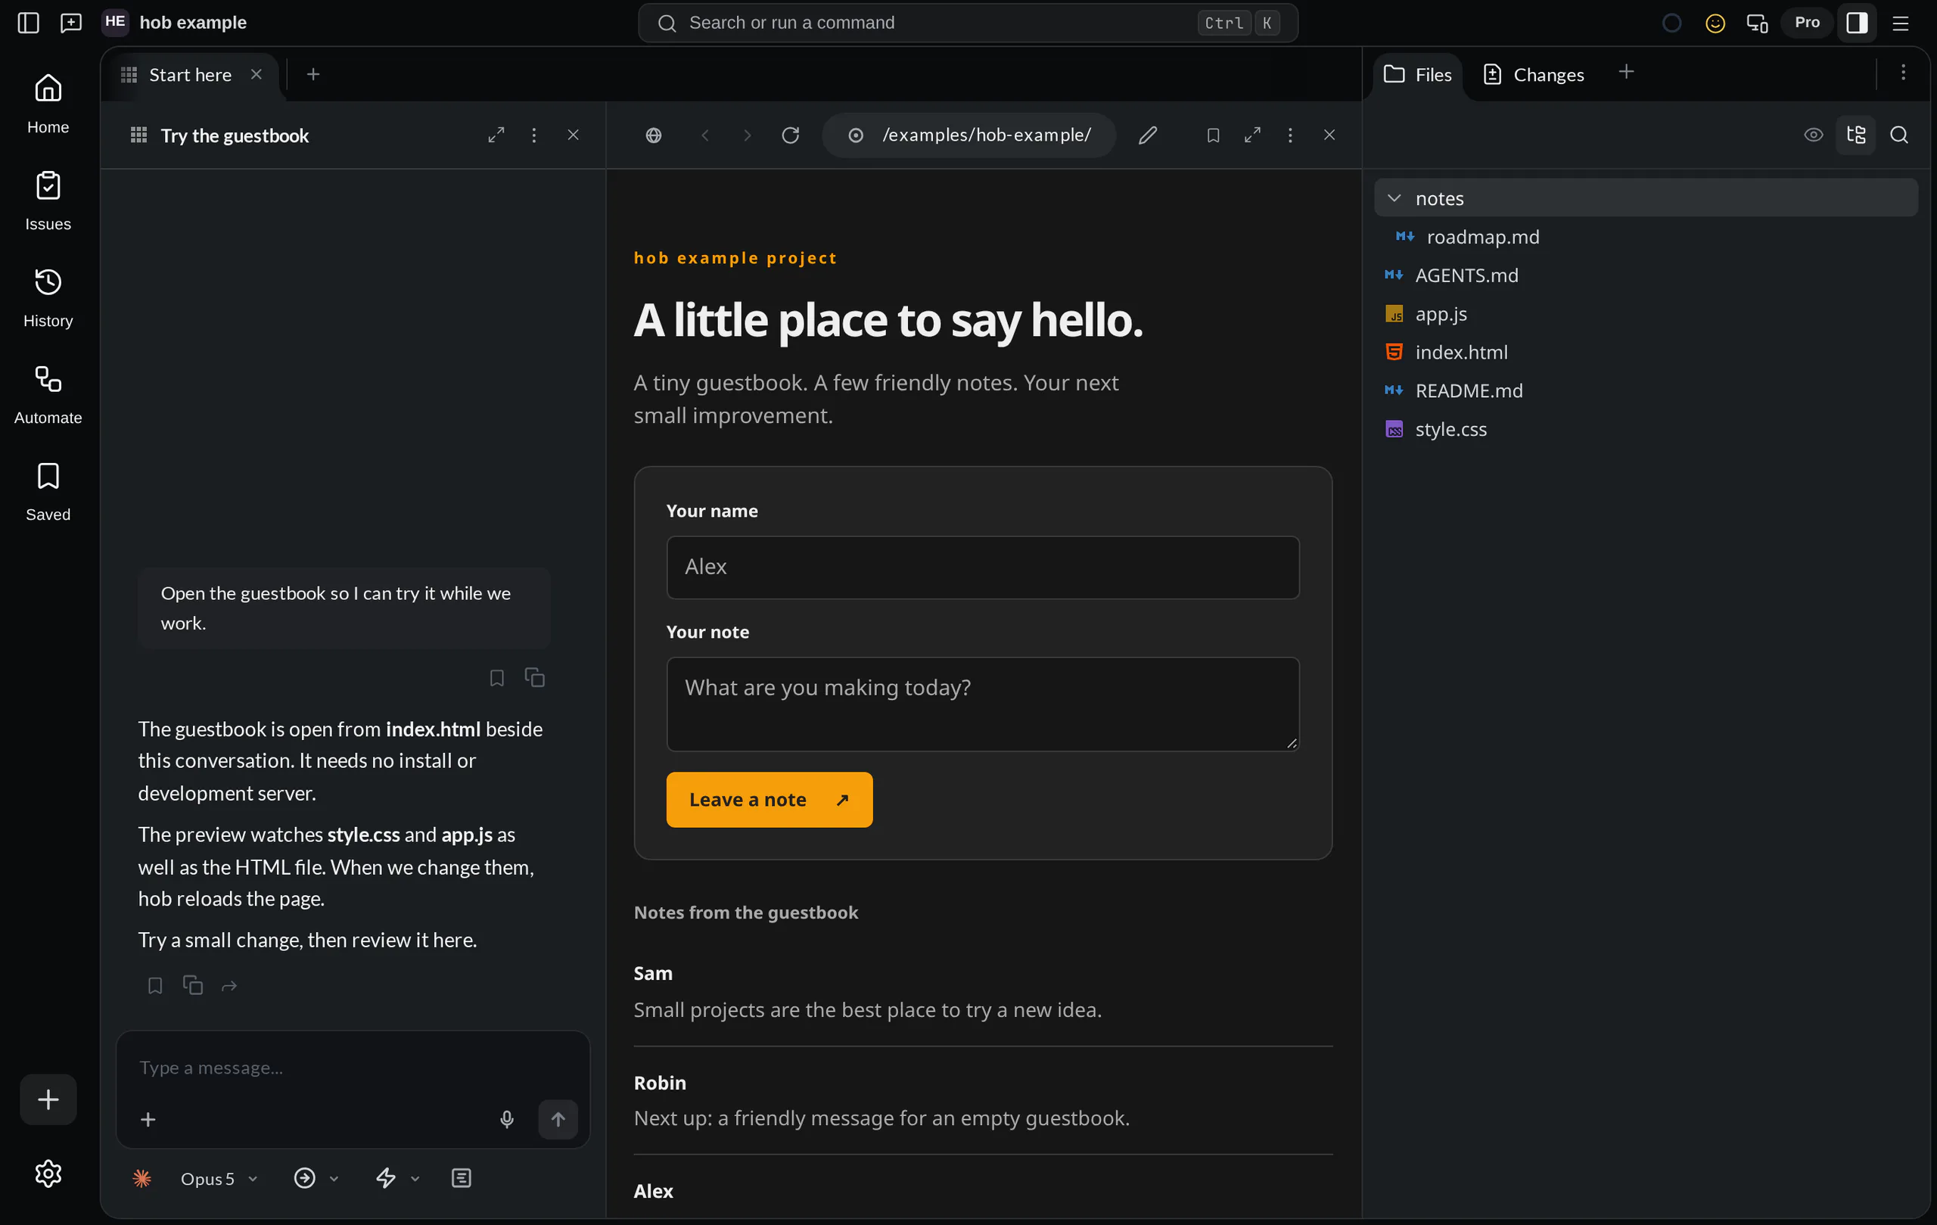Open right panel more options menu

pyautogui.click(x=1903, y=73)
